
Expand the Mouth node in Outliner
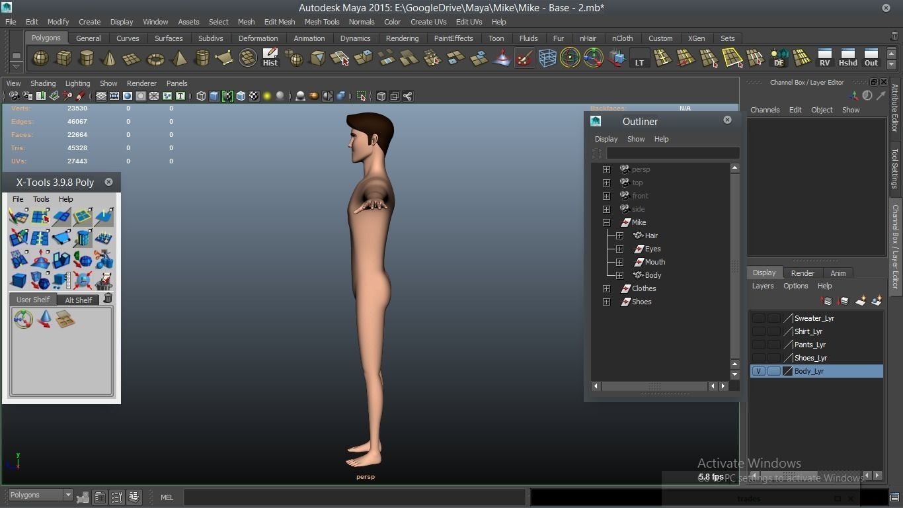[619, 262]
